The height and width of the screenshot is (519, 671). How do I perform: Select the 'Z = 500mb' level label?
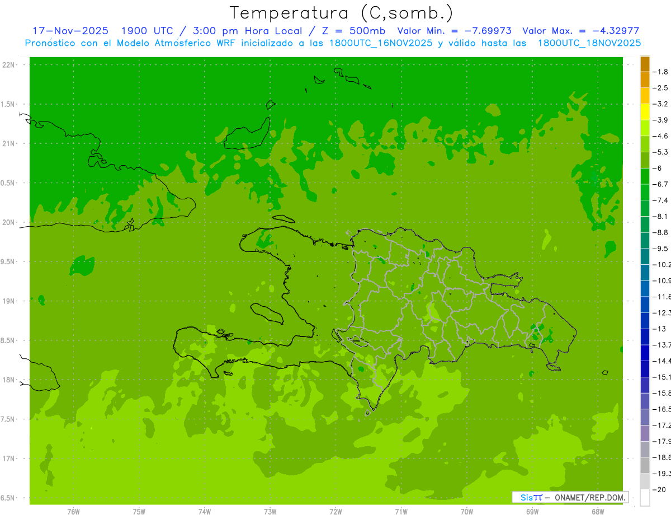(352, 31)
